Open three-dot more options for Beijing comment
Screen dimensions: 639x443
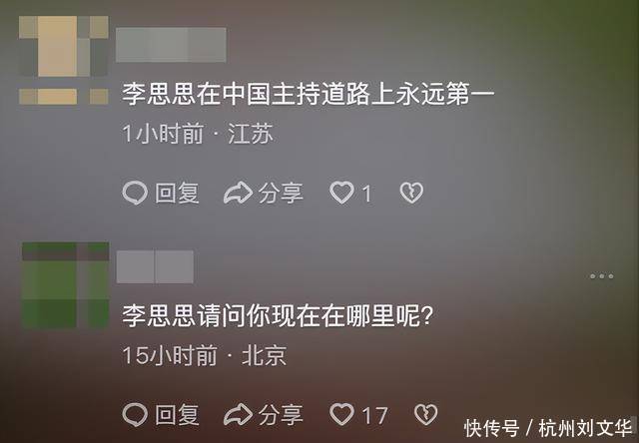[602, 276]
